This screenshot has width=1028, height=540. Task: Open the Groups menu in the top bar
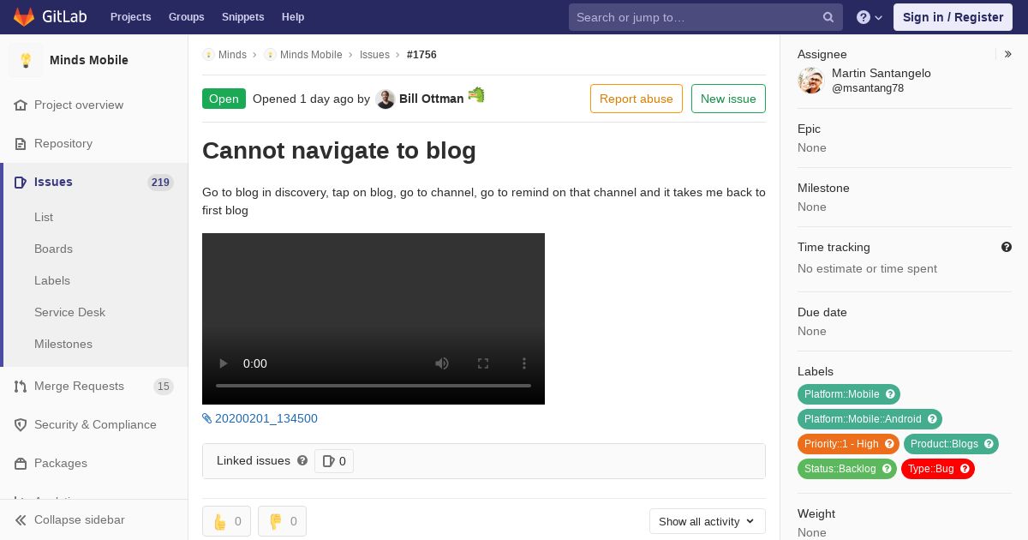(x=186, y=17)
